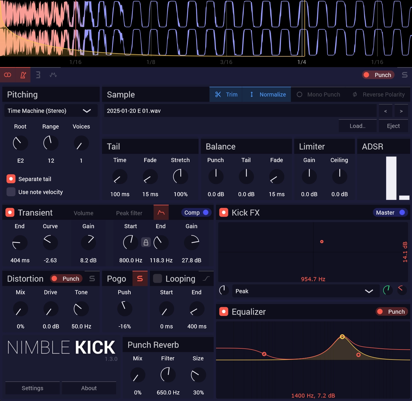The image size is (412, 401).
Task: Click the Looping curve icon
Action: pyautogui.click(x=206, y=278)
